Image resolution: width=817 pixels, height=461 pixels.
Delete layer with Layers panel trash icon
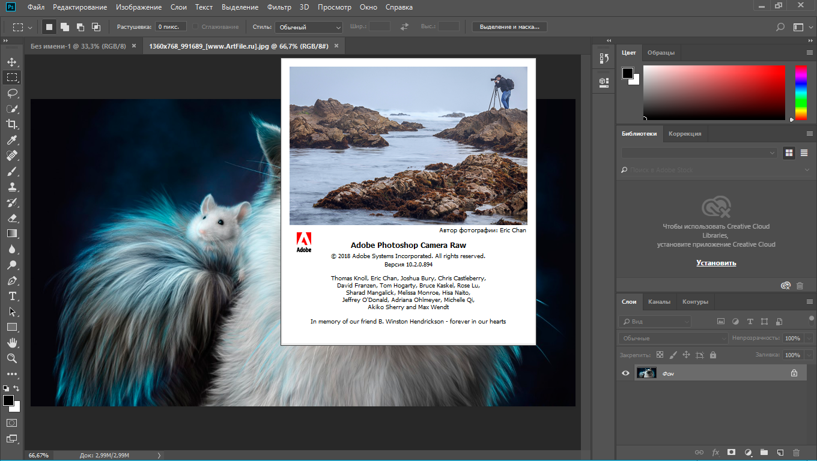point(797,452)
